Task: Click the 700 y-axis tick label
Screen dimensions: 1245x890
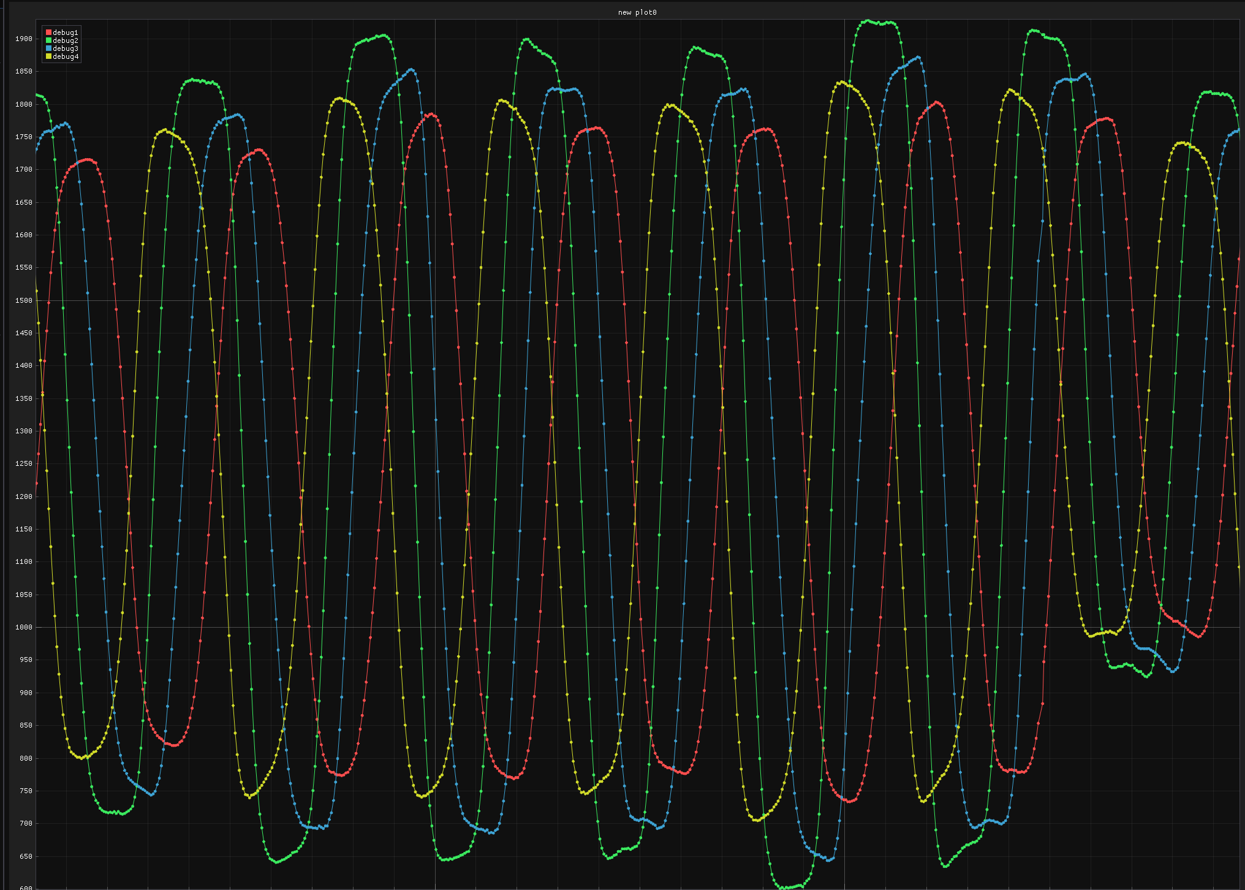Action: (x=26, y=823)
